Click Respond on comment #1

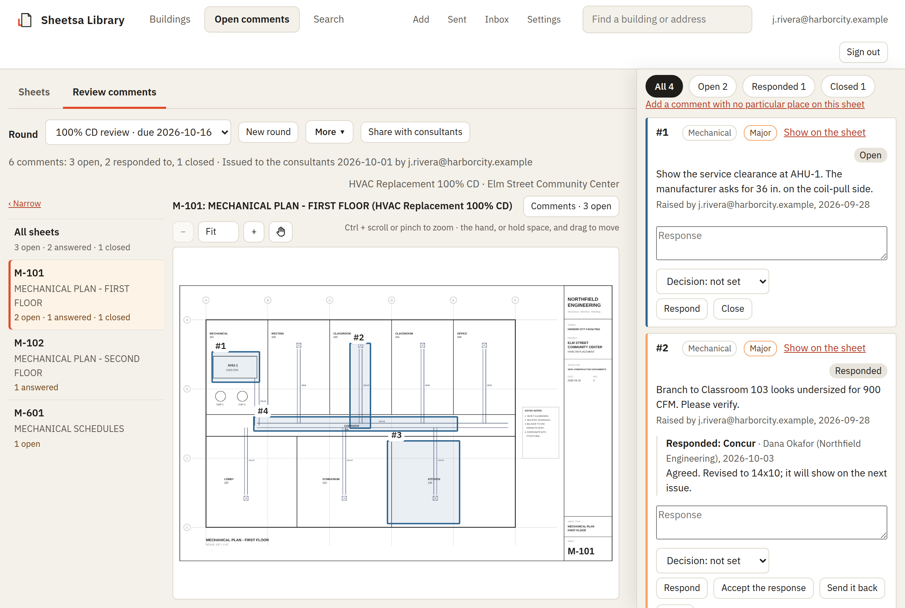pyautogui.click(x=682, y=309)
